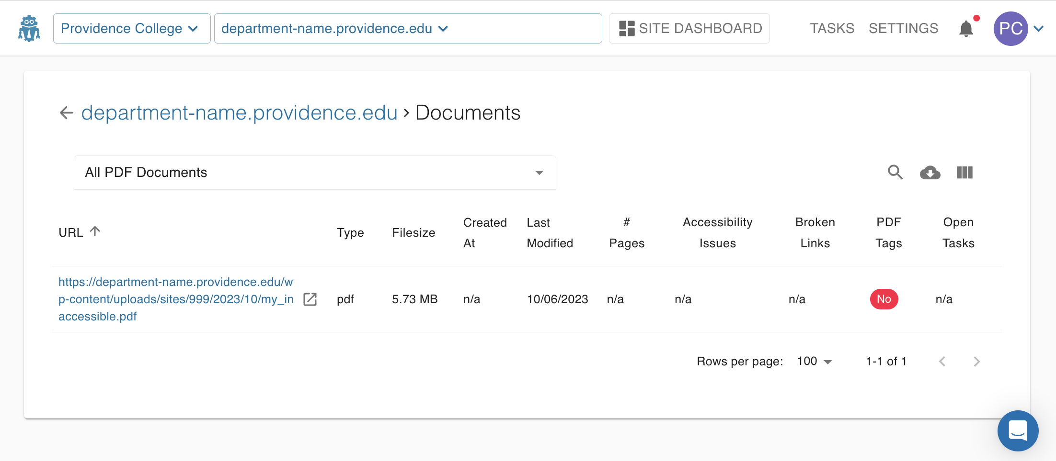Click the notification bell icon
1056x461 pixels.
coord(966,28)
